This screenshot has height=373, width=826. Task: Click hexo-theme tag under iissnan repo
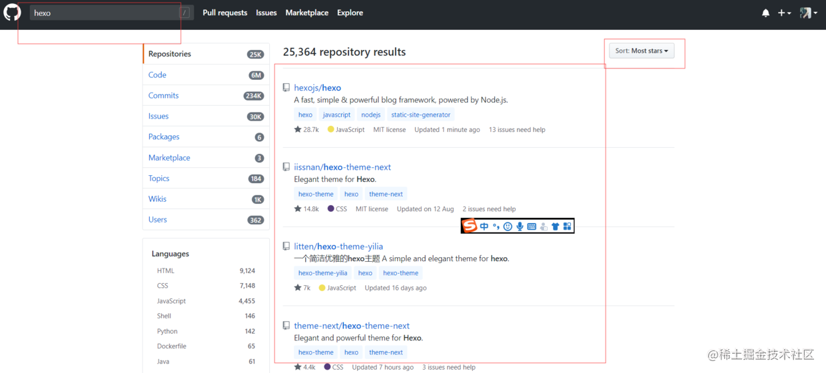click(316, 194)
